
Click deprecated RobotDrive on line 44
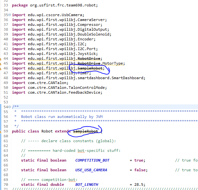point(89,58)
